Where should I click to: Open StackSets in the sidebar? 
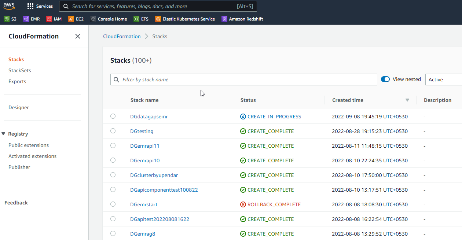20,70
